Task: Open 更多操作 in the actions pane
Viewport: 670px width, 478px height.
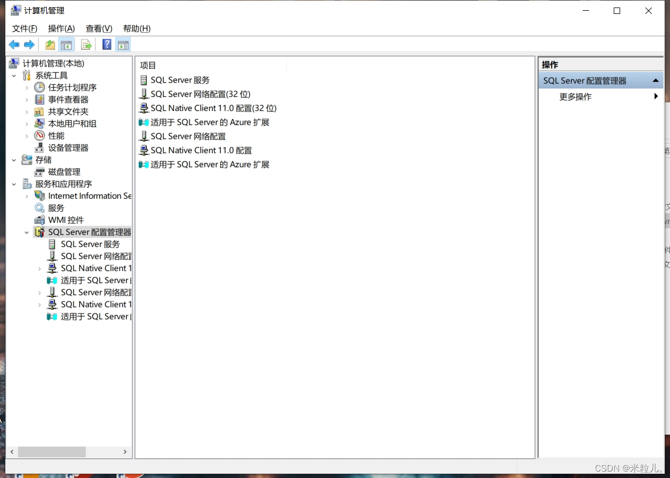Action: tap(575, 96)
